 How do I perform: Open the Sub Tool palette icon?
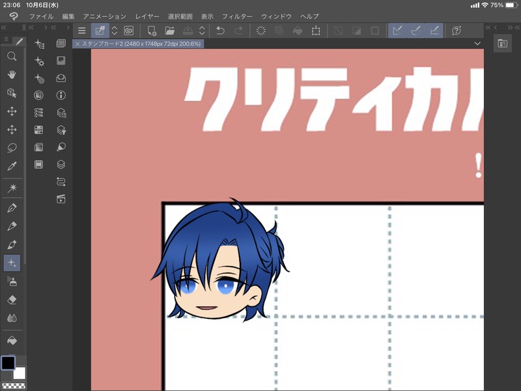click(x=39, y=44)
